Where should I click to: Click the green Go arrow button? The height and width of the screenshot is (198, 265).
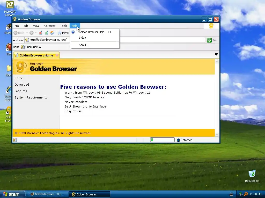(x=209, y=40)
